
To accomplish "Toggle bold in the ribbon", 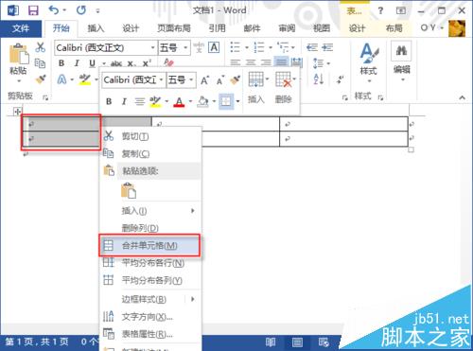I will [x=61, y=63].
